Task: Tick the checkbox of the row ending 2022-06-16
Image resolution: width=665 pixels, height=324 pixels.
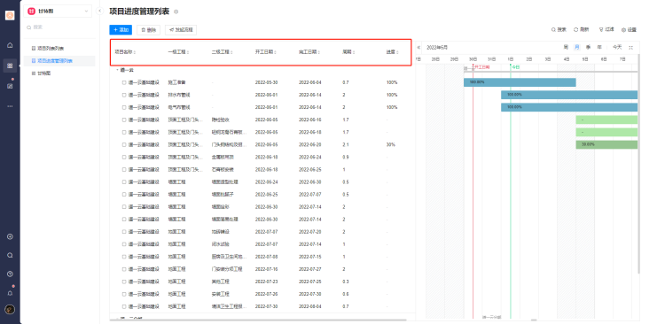Action: click(x=124, y=120)
